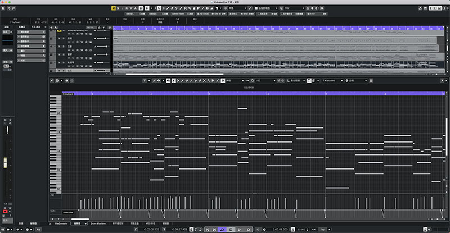450x233 pixels.
Task: Click the red record-enable button in left channel strip
Action: 5,212
